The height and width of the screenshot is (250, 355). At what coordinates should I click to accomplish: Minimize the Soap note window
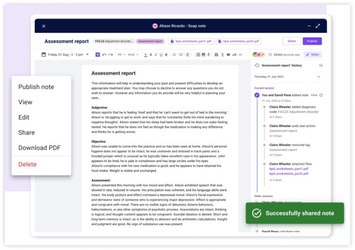(x=309, y=26)
